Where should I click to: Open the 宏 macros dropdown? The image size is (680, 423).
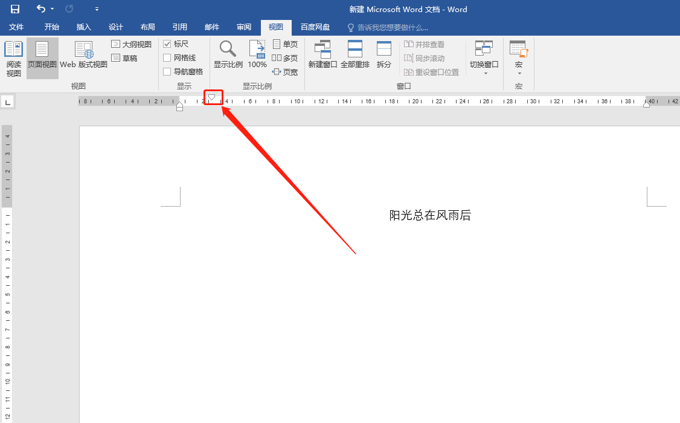click(519, 57)
